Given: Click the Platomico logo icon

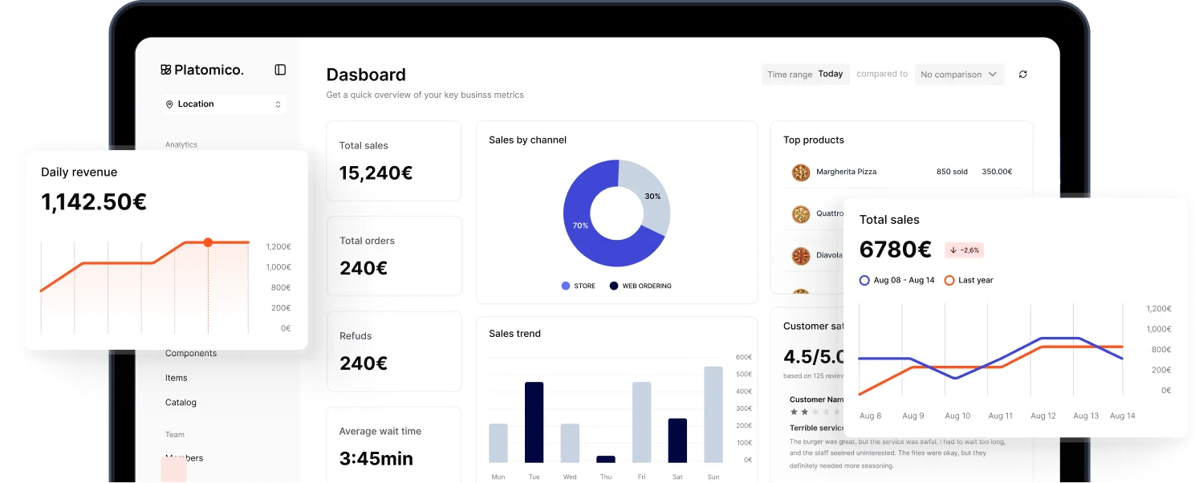Looking at the screenshot, I should 166,69.
